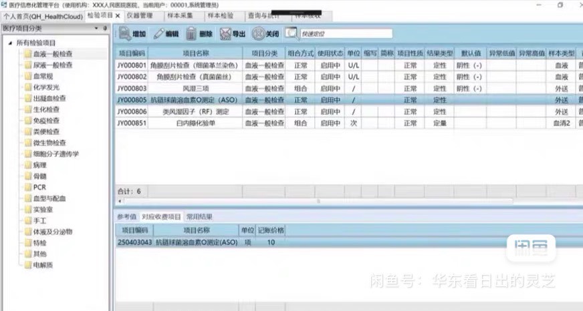The height and width of the screenshot is (311, 583).
Task: Open the 样本检验 tab
Action: click(x=221, y=15)
